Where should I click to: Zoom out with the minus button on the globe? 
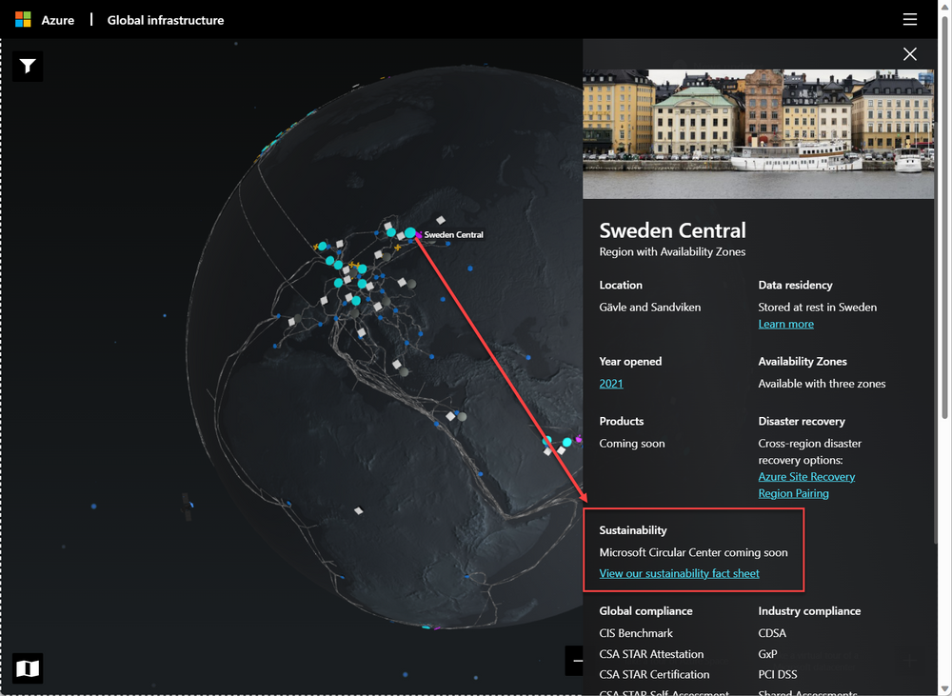577,660
